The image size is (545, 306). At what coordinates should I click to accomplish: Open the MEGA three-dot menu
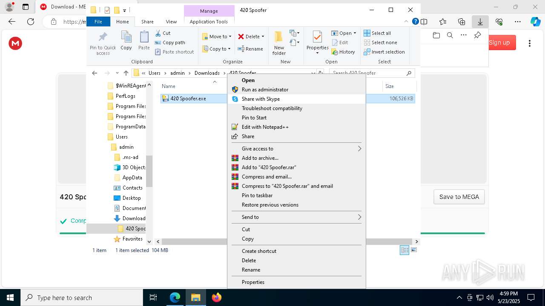pyautogui.click(x=530, y=43)
